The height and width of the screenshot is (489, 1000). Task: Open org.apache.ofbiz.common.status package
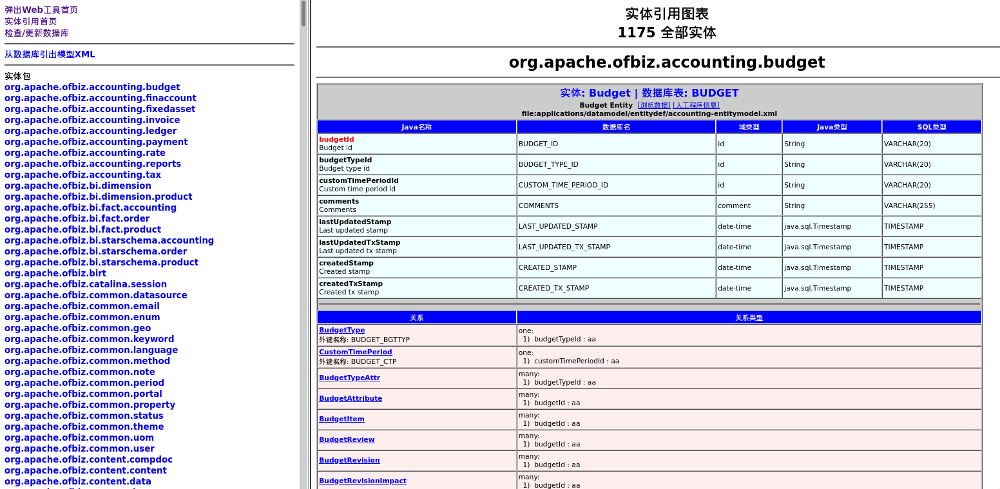[x=84, y=416]
